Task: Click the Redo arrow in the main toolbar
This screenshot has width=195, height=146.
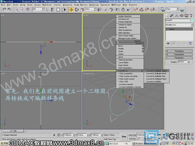Action: [9, 10]
